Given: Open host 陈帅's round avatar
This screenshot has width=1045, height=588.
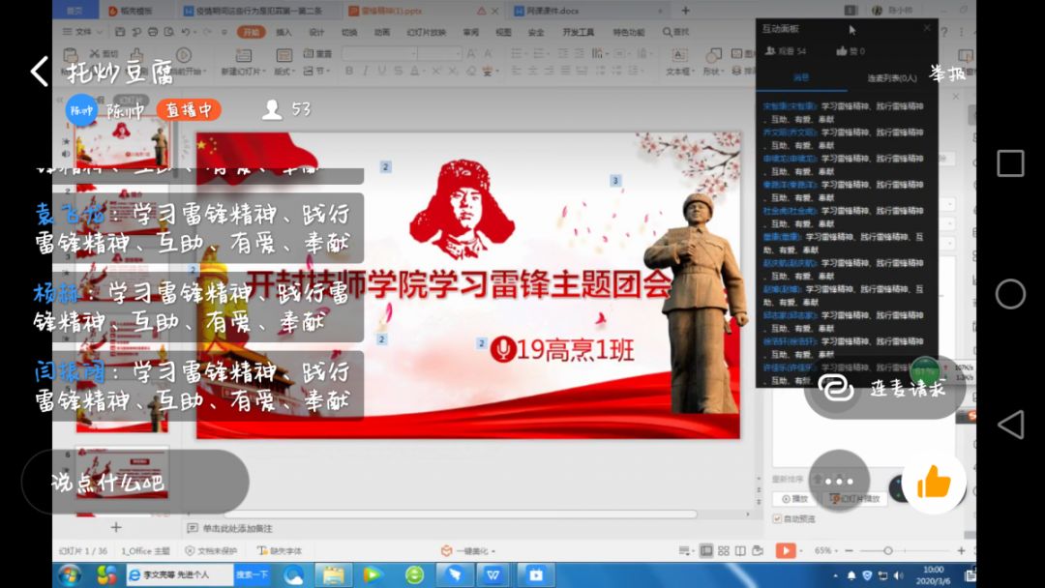Looking at the screenshot, I should coord(81,110).
